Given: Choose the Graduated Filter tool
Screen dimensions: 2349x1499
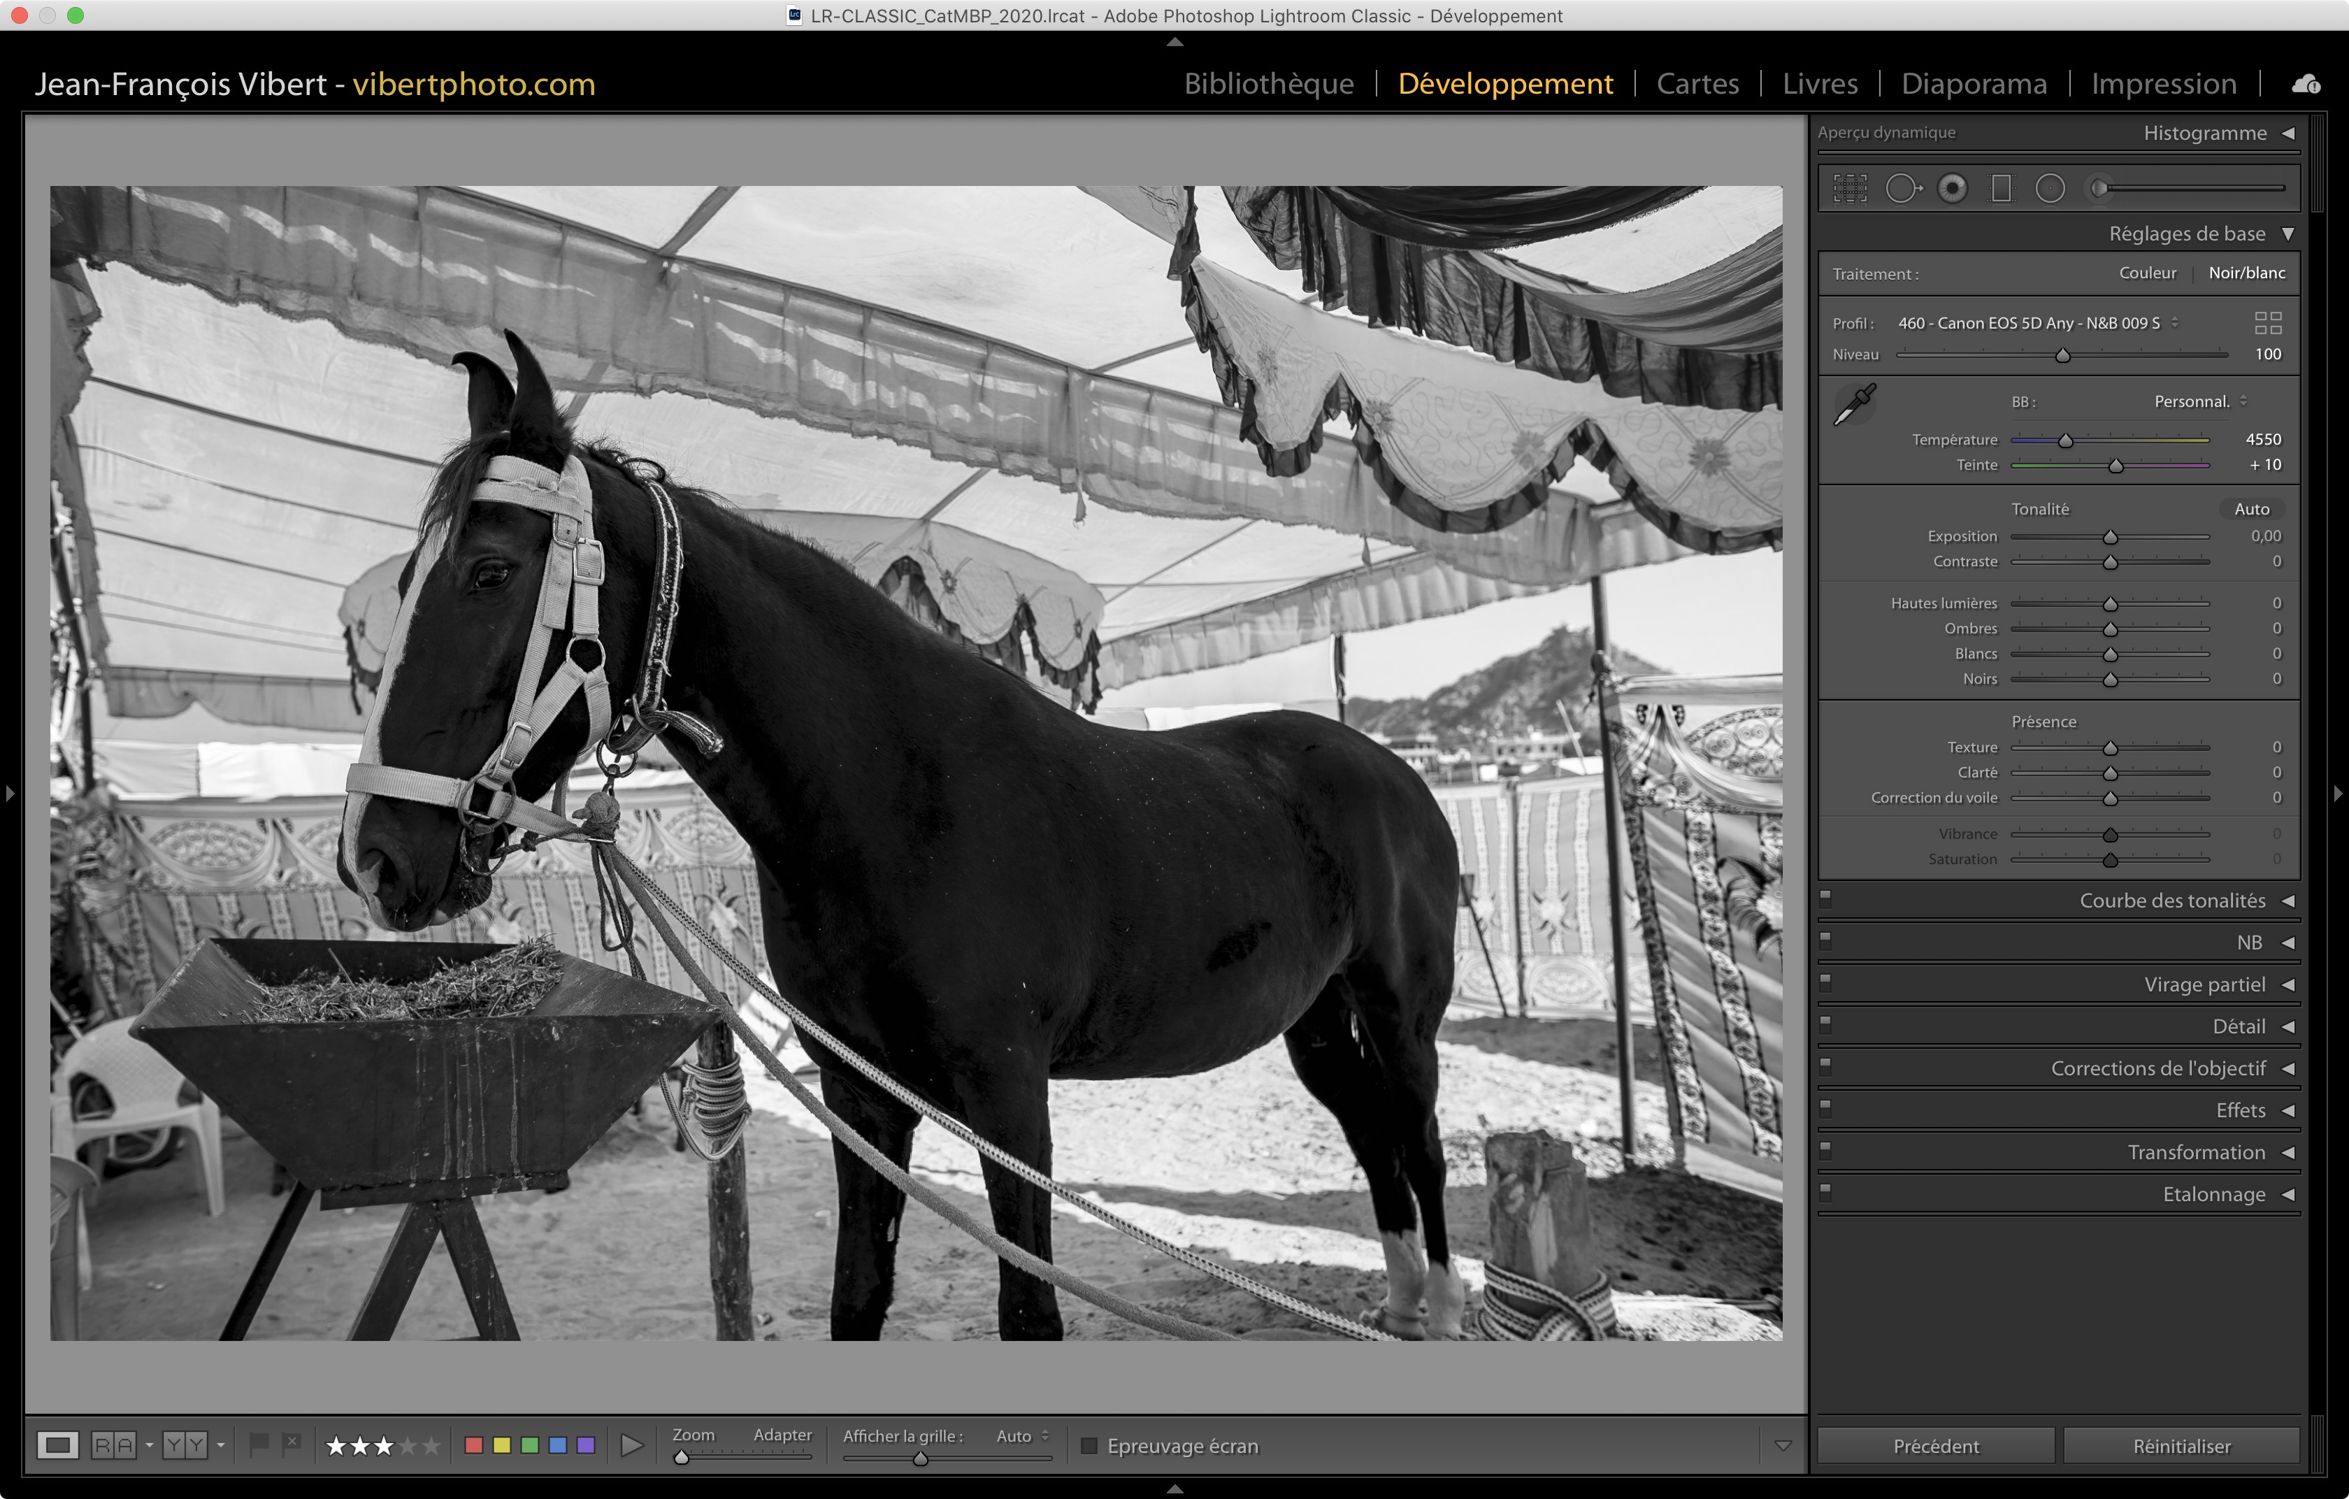Looking at the screenshot, I should [x=2001, y=188].
